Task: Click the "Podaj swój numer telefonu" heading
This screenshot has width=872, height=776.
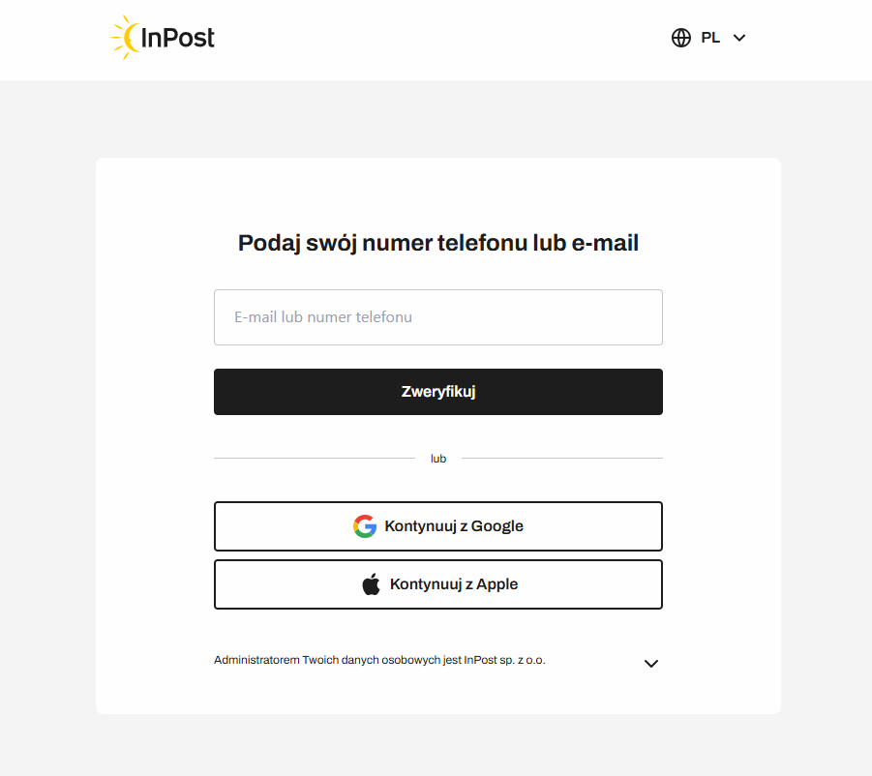Action: (437, 243)
